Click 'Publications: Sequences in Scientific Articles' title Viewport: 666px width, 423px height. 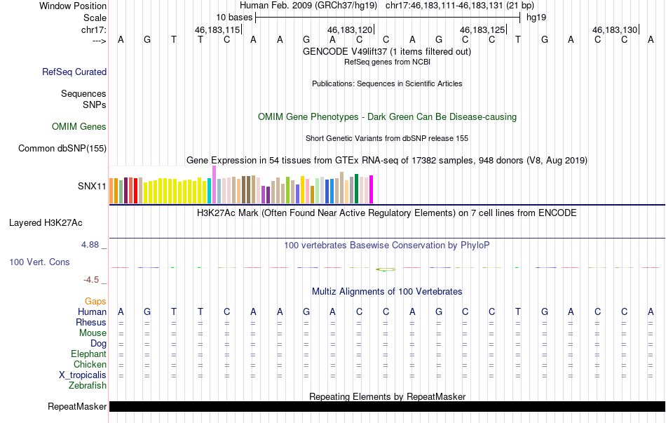tap(387, 83)
